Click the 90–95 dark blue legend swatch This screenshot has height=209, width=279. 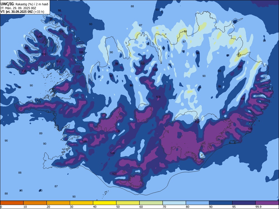(x=221, y=203)
